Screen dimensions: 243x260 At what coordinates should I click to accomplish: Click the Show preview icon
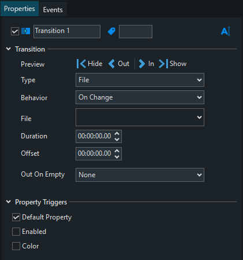[x=163, y=64]
